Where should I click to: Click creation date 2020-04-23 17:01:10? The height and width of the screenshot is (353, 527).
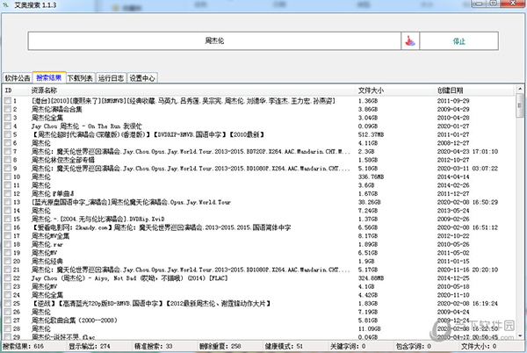(467, 152)
